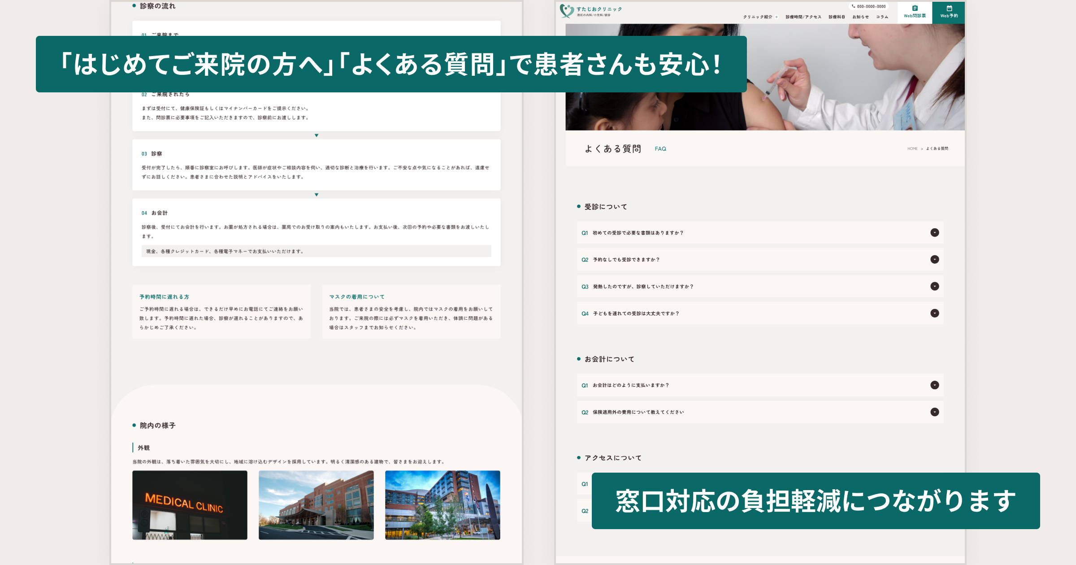Click the down arrow below step 03
This screenshot has width=1076, height=565.
pos(317,195)
